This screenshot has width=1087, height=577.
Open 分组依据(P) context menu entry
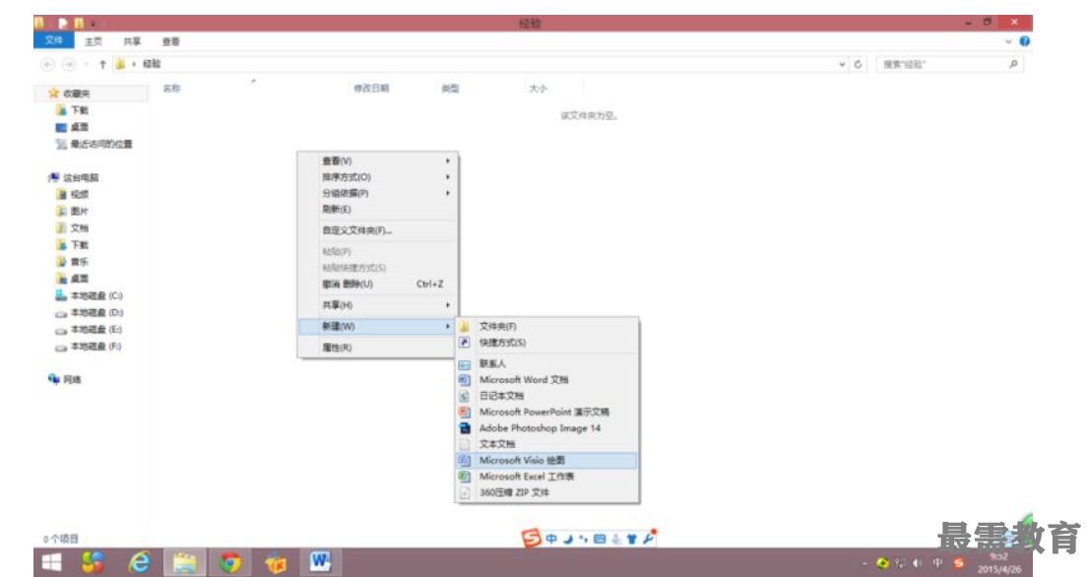[378, 193]
